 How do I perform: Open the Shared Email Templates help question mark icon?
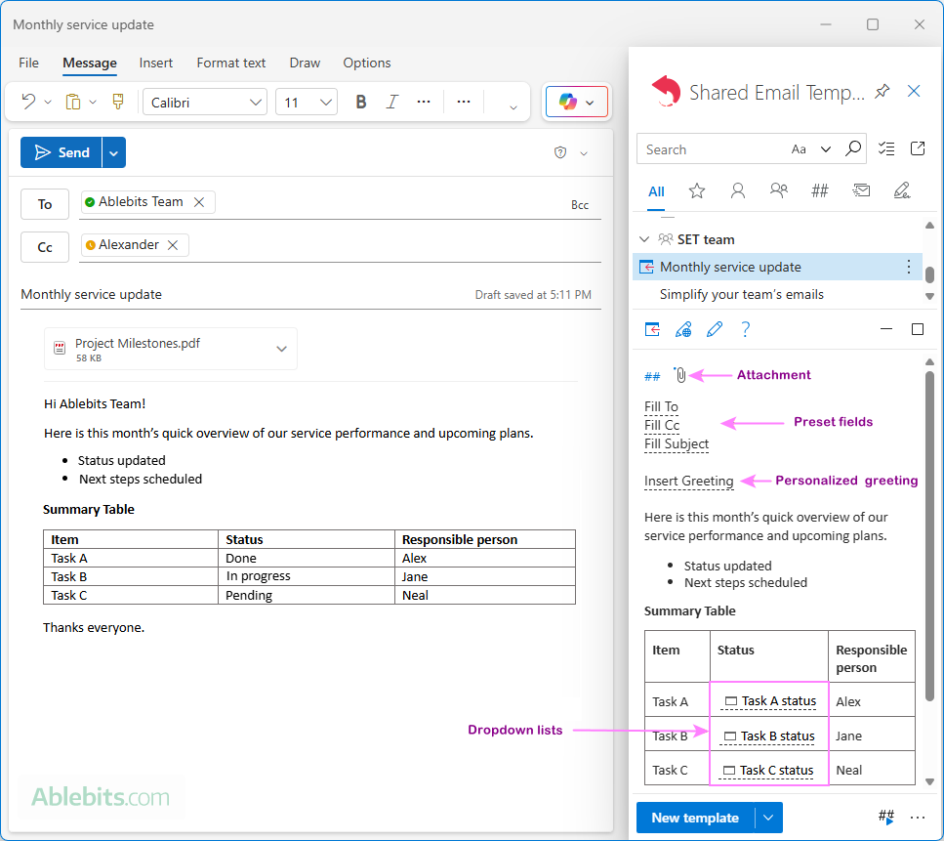pos(745,329)
